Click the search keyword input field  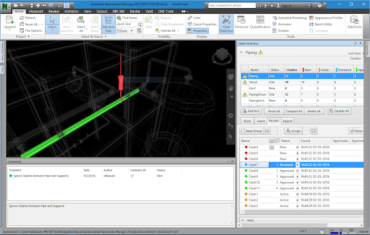(x=232, y=5)
